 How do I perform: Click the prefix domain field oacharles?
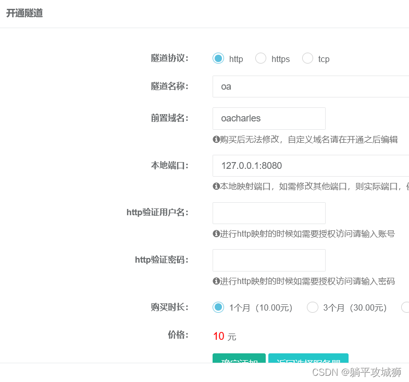(269, 118)
